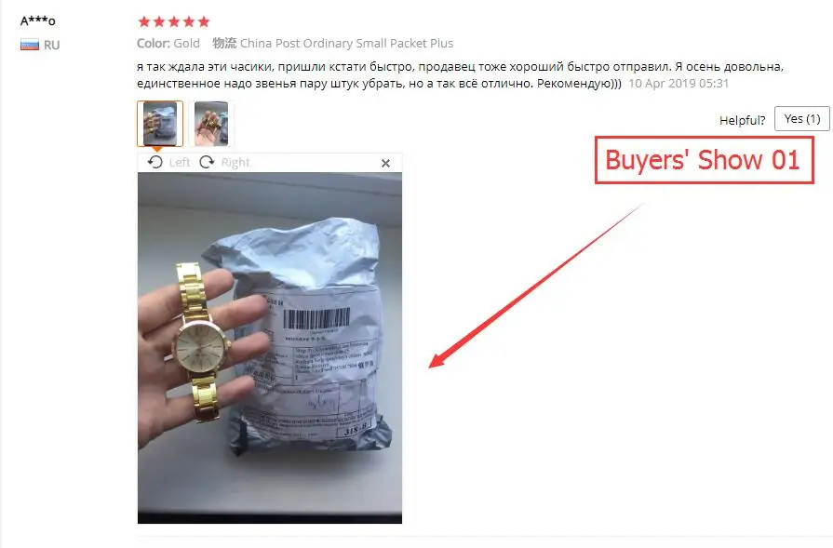Click China Post Ordinary Small Packet Plus

pyautogui.click(x=346, y=43)
